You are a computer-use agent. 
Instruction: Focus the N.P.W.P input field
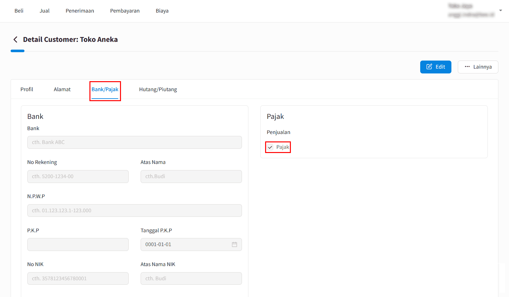click(134, 211)
